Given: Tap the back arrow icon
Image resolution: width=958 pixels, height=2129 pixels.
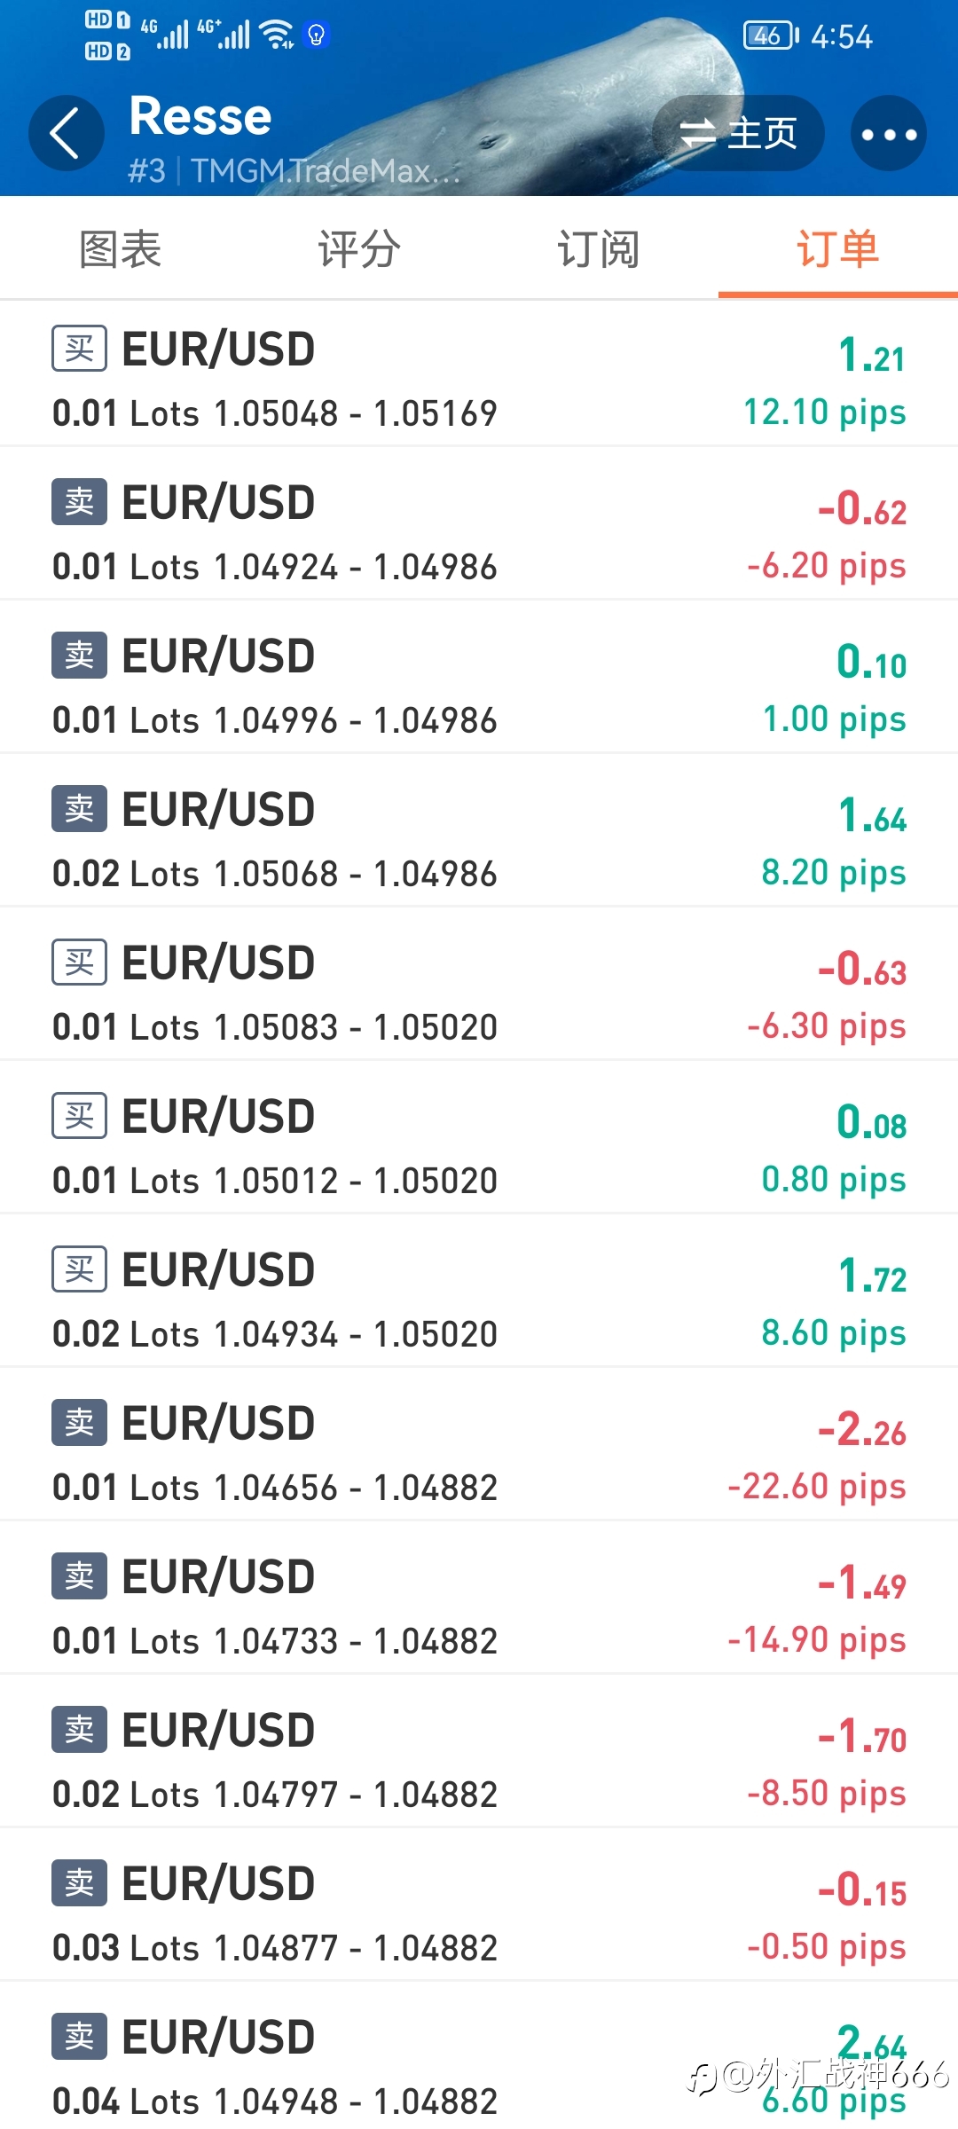Looking at the screenshot, I should pos(66,133).
